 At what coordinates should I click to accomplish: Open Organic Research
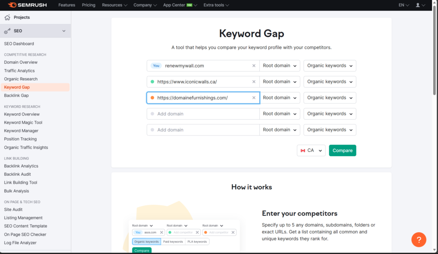pyautogui.click(x=21, y=79)
